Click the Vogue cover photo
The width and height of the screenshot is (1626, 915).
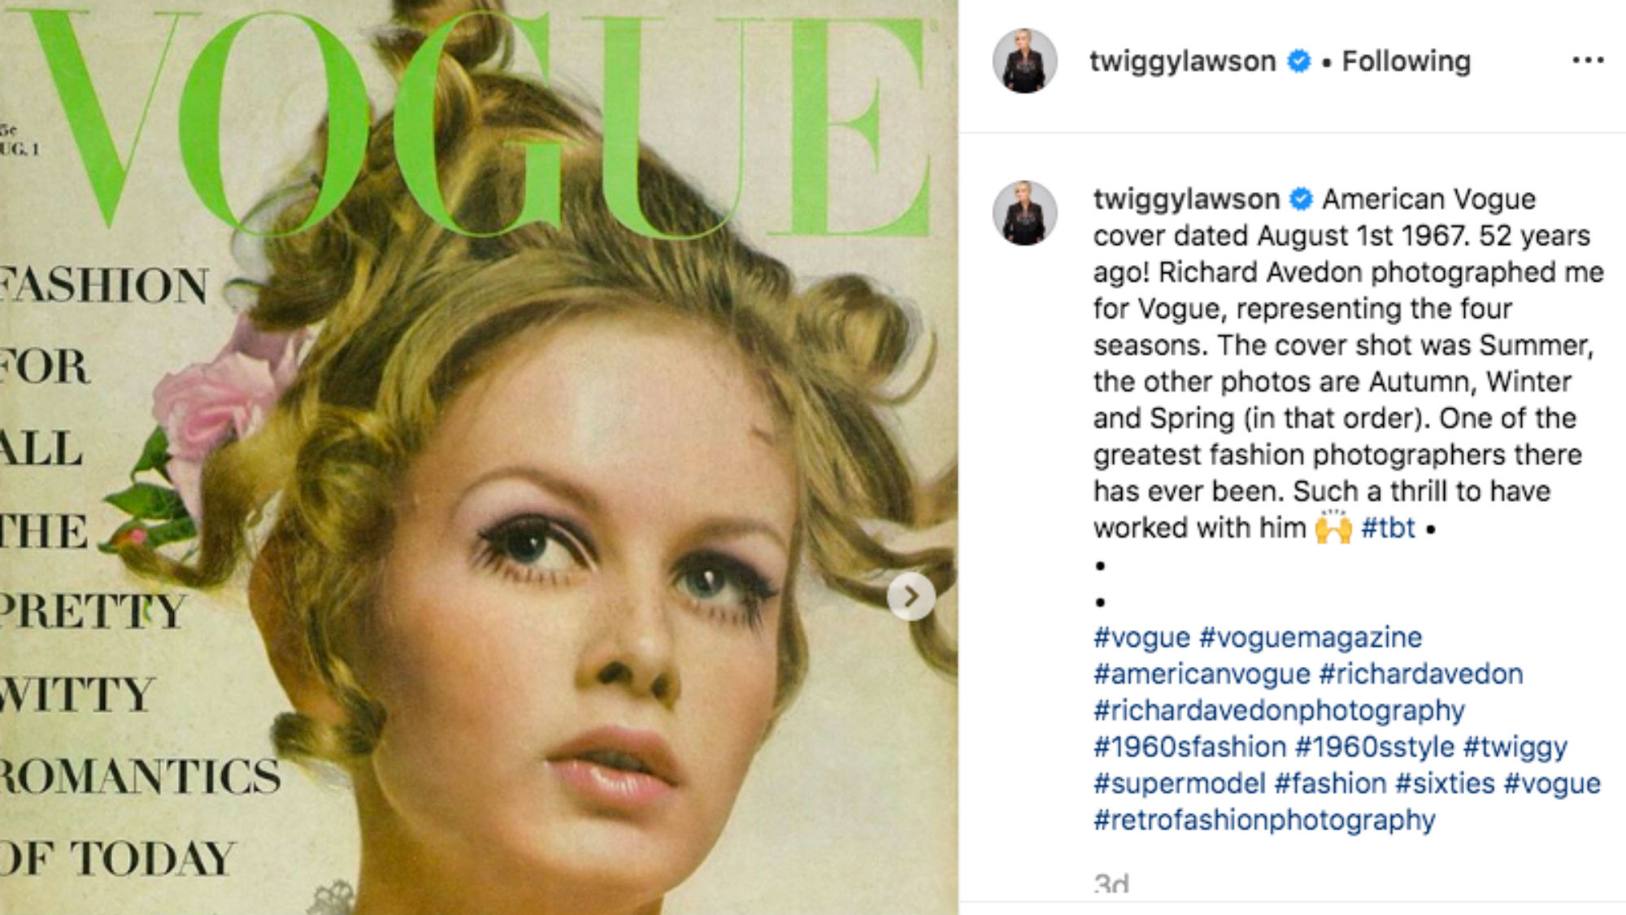(x=479, y=457)
